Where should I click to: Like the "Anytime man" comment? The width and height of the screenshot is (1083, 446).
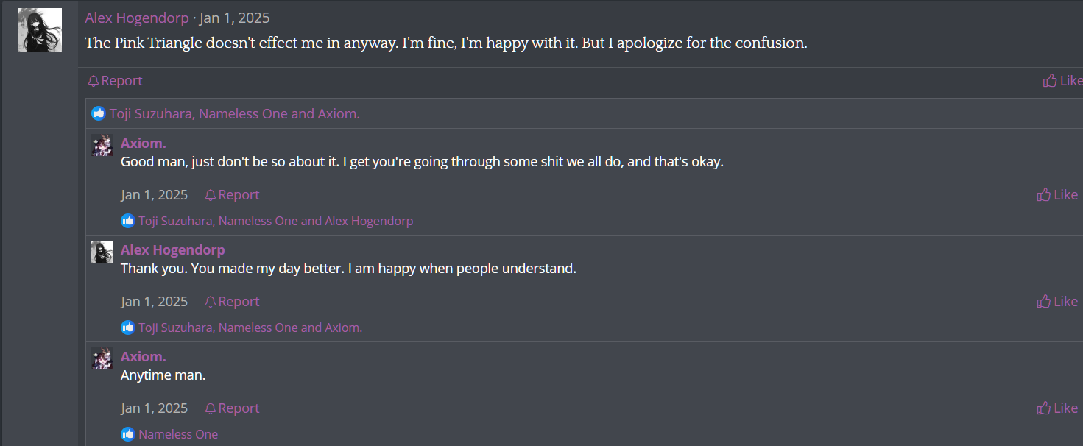1057,408
